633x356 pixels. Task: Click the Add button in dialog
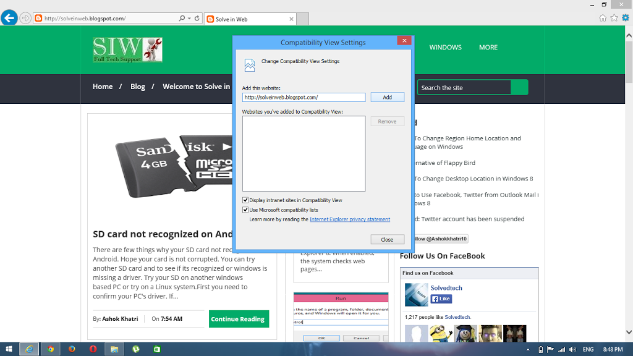(x=387, y=97)
